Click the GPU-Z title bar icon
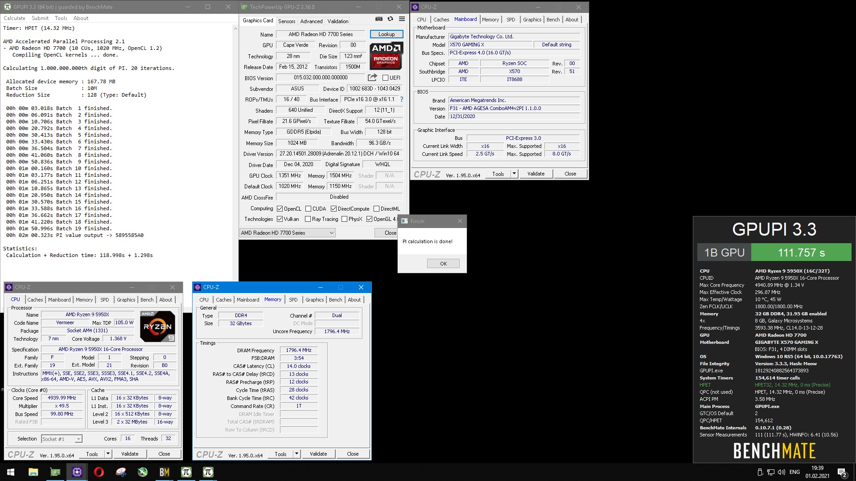The image size is (856, 481). tap(244, 7)
